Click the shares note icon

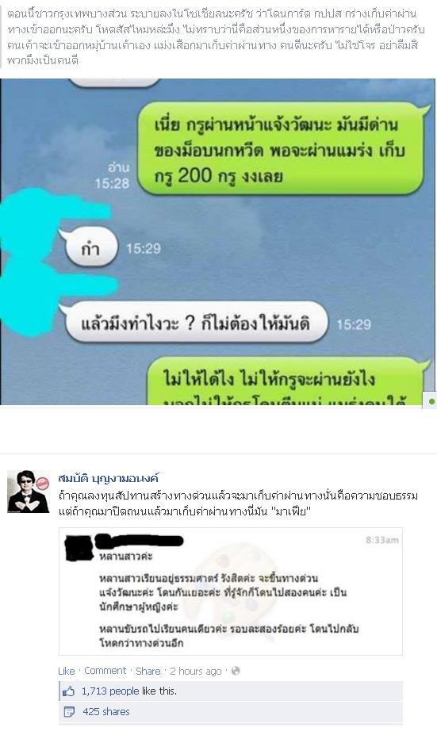pyautogui.click(x=69, y=712)
